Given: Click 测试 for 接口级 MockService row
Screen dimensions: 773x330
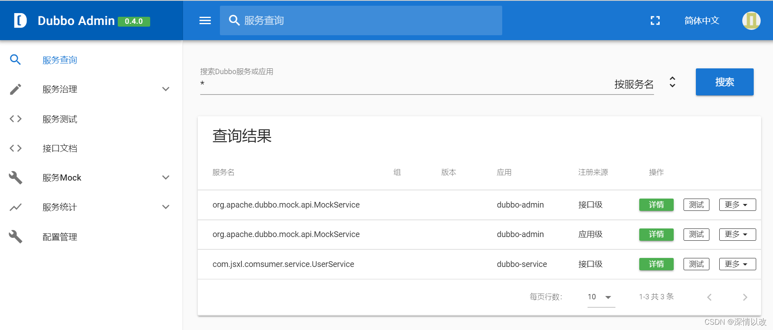Looking at the screenshot, I should tap(696, 205).
